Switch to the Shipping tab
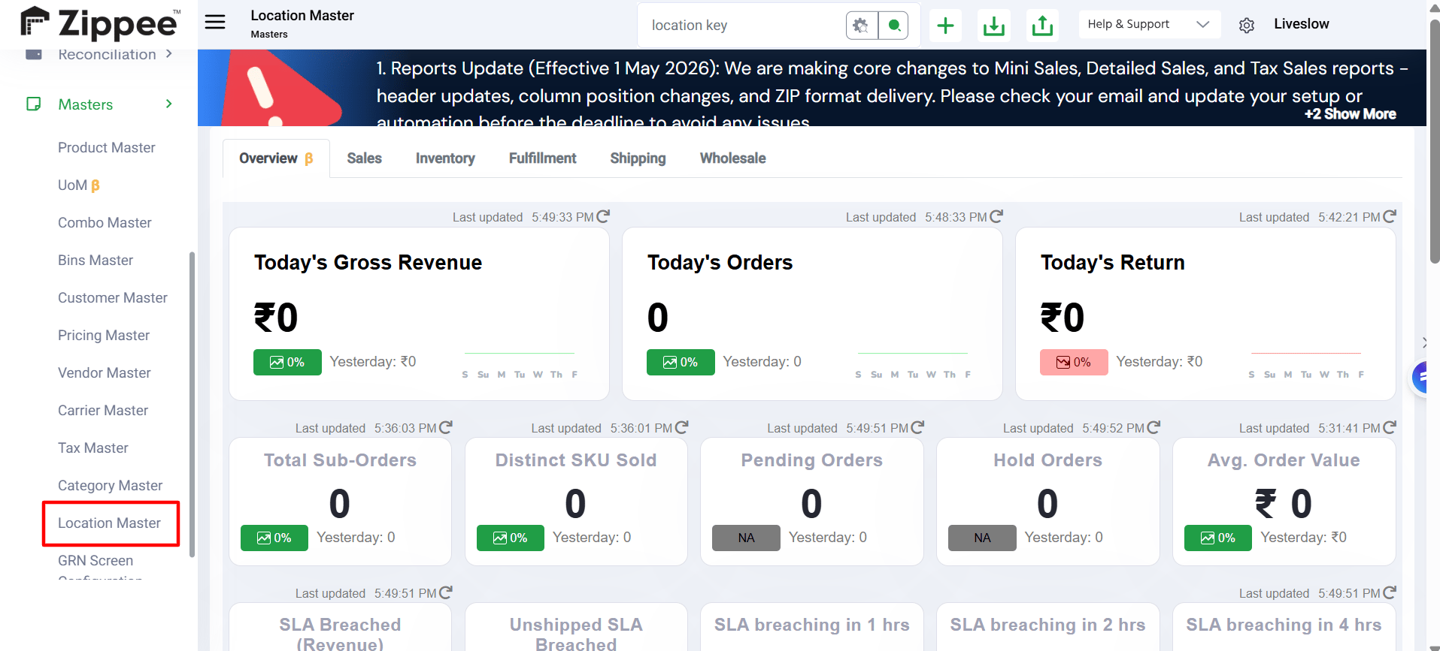This screenshot has width=1440, height=651. point(638,158)
